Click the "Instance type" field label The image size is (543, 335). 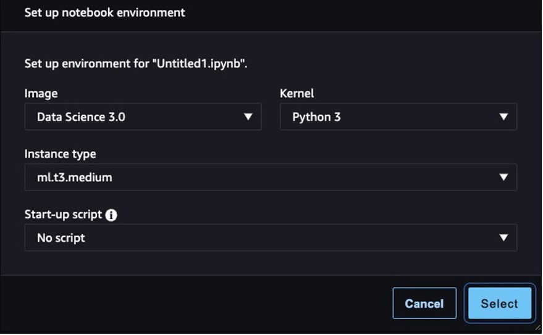[60, 154]
